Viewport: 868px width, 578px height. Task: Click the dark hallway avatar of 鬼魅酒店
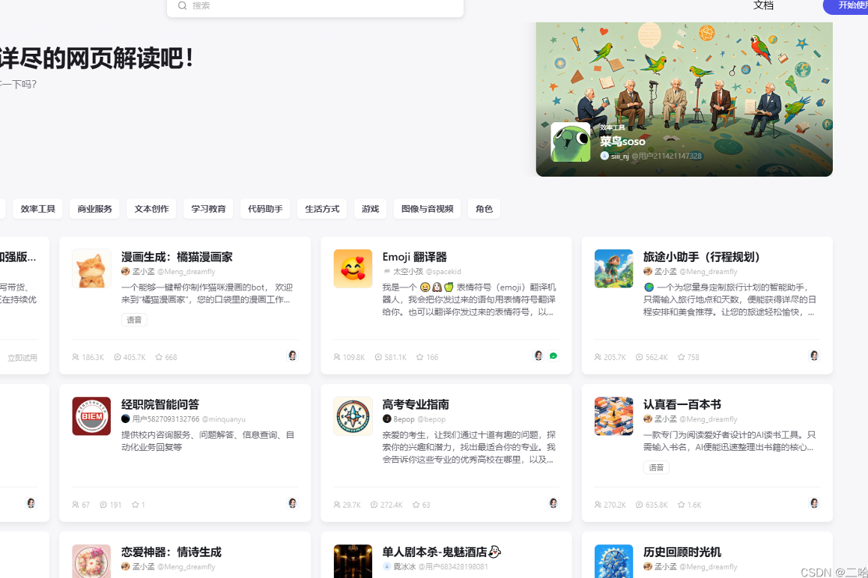tap(353, 562)
